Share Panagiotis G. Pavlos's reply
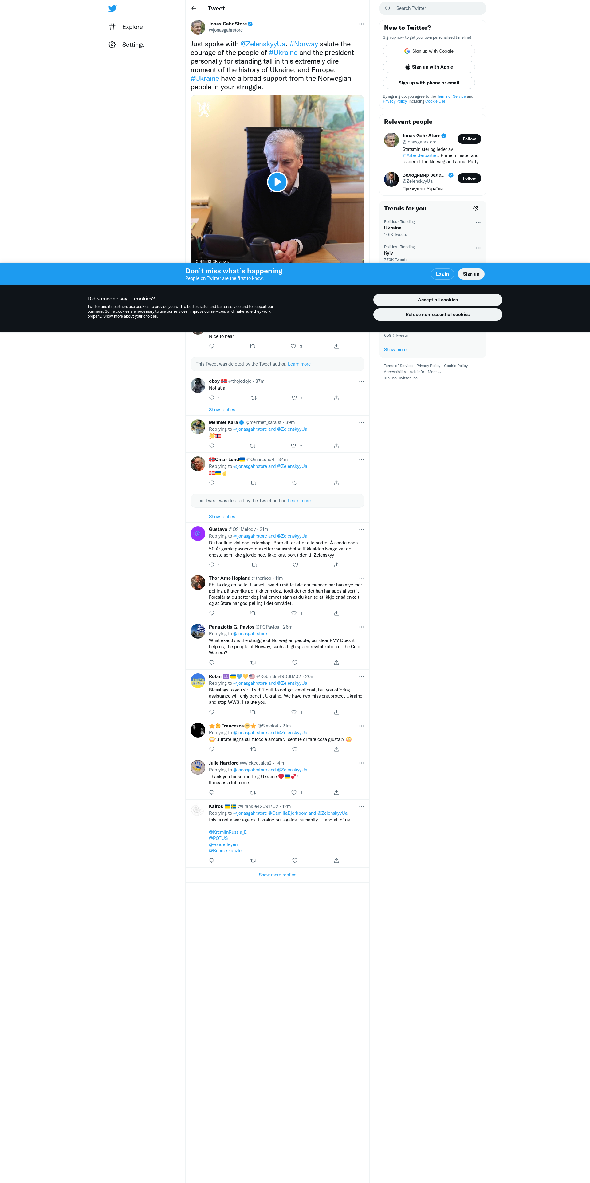 pyautogui.click(x=336, y=663)
